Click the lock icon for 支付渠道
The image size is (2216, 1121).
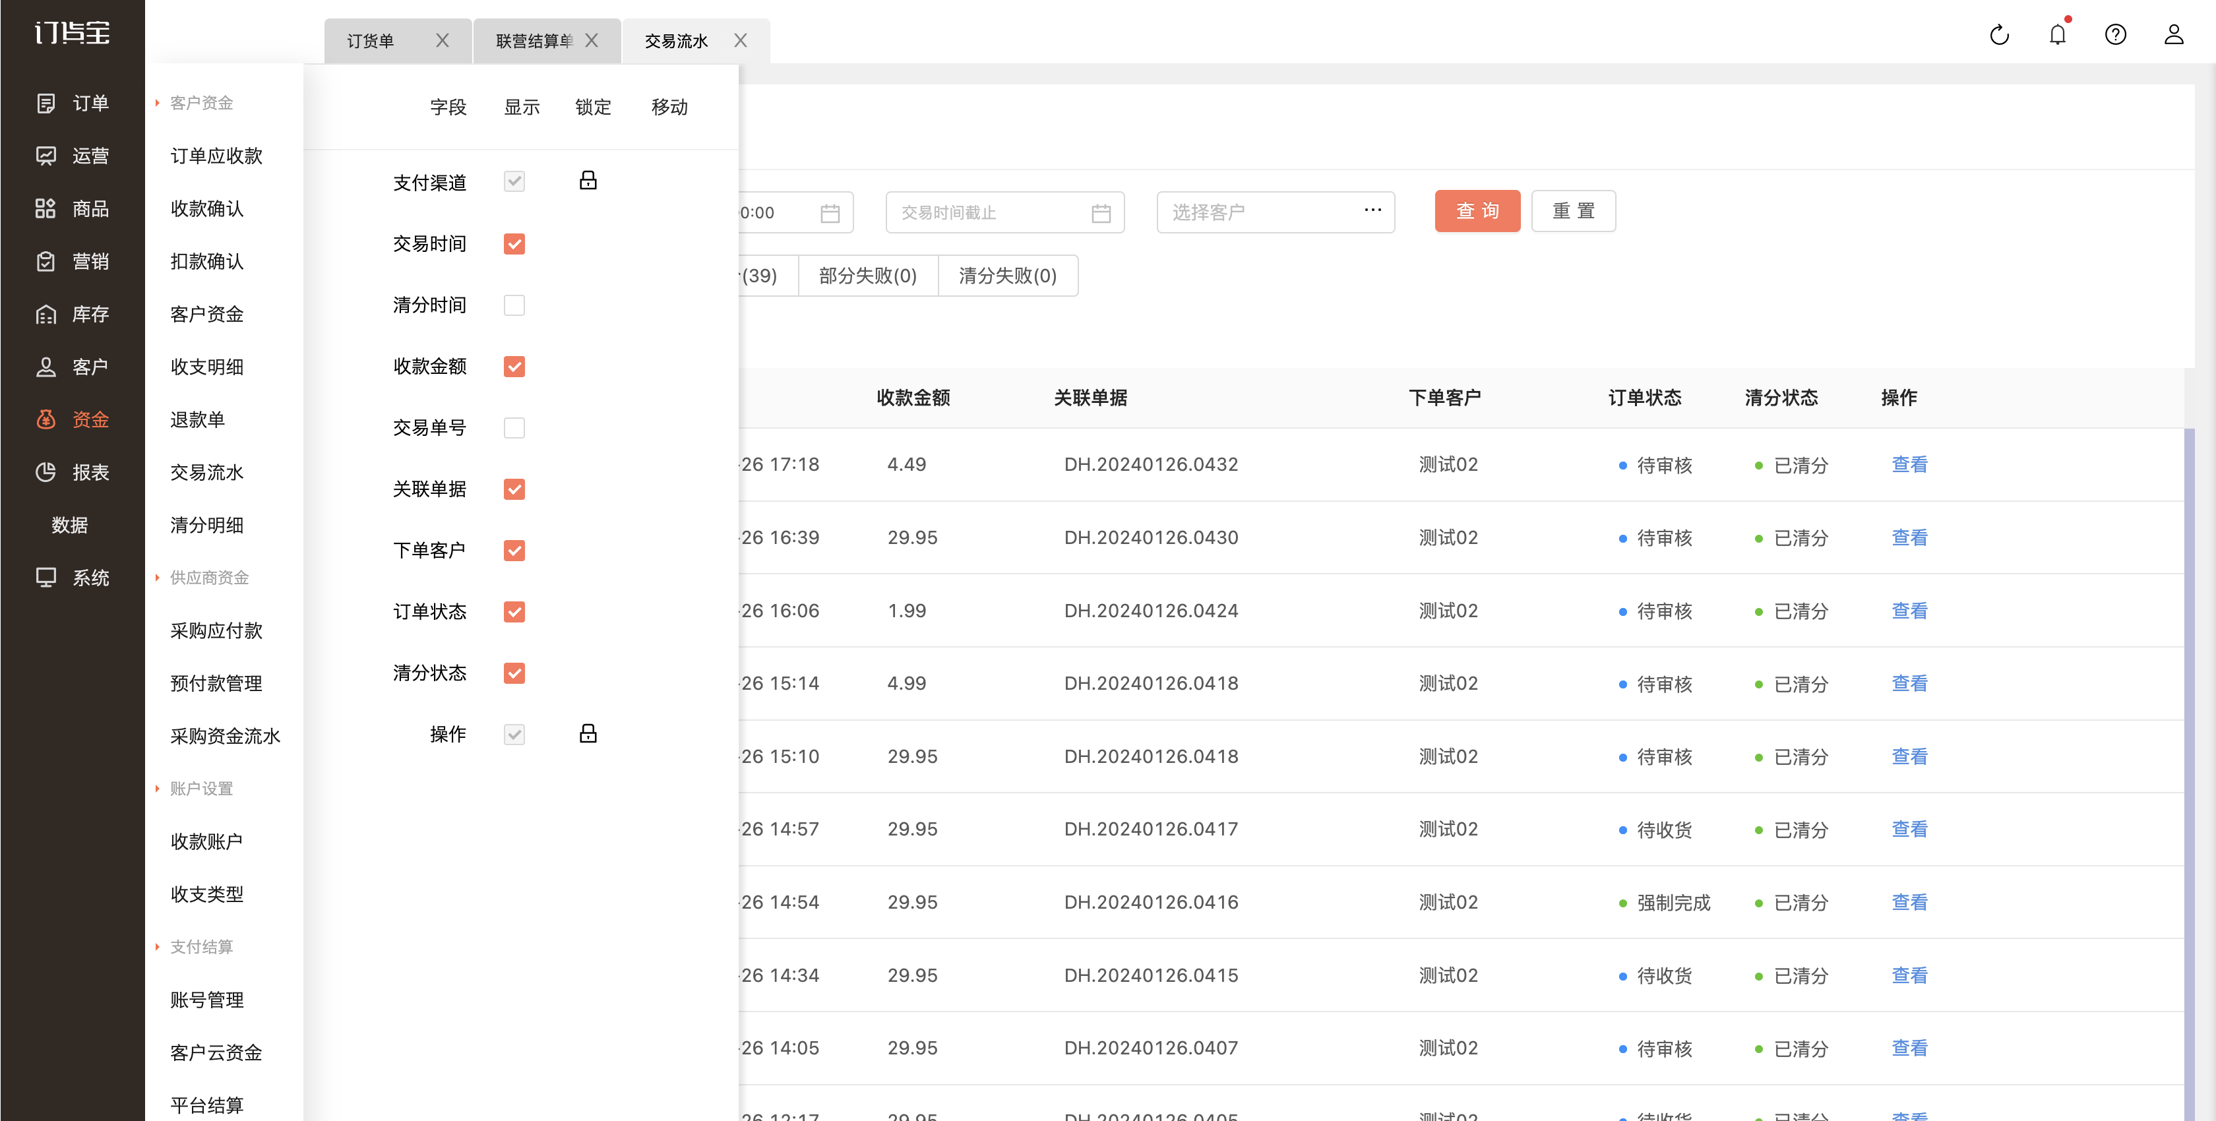pos(588,181)
